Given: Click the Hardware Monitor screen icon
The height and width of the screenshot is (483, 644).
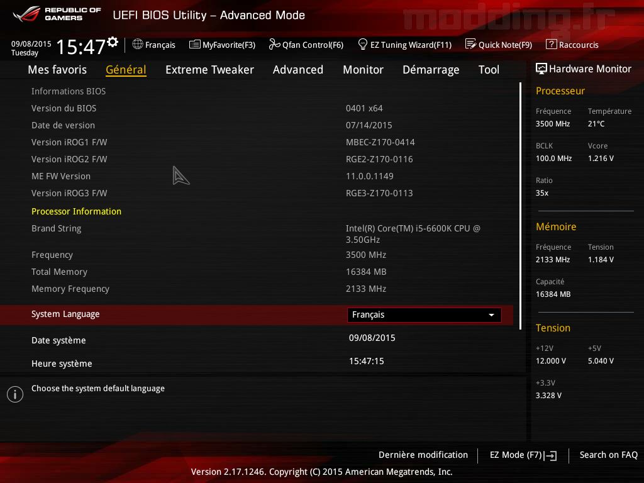Looking at the screenshot, I should tap(541, 69).
